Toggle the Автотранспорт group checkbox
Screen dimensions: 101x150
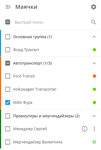click(x=8, y=63)
